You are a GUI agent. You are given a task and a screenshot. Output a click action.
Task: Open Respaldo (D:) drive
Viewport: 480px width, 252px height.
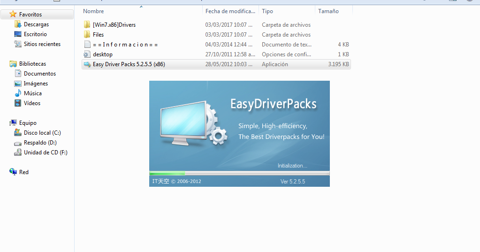[x=40, y=142]
